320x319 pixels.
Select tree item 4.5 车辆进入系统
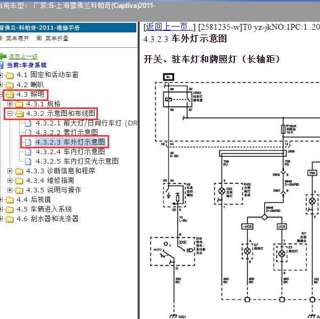(44, 209)
